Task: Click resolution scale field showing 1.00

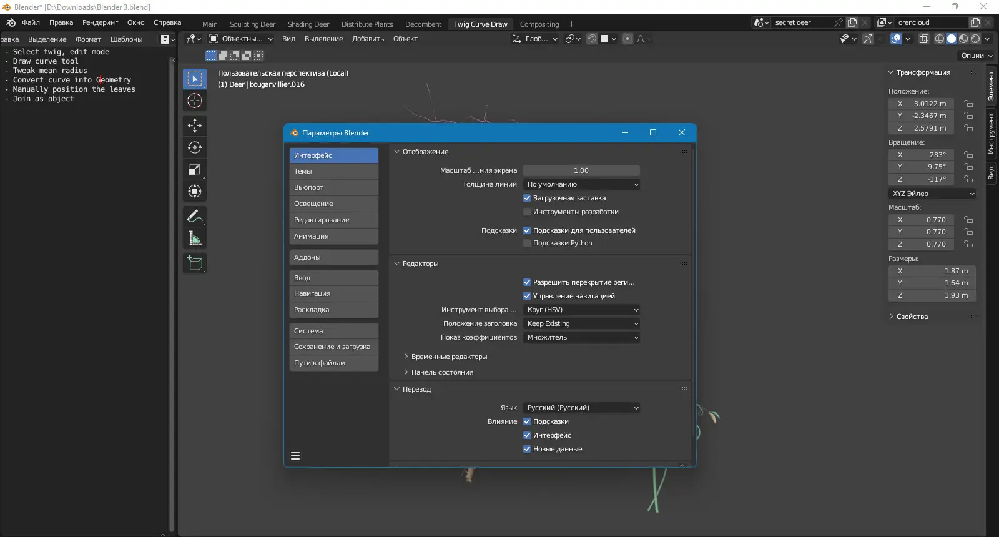Action: 582,170
